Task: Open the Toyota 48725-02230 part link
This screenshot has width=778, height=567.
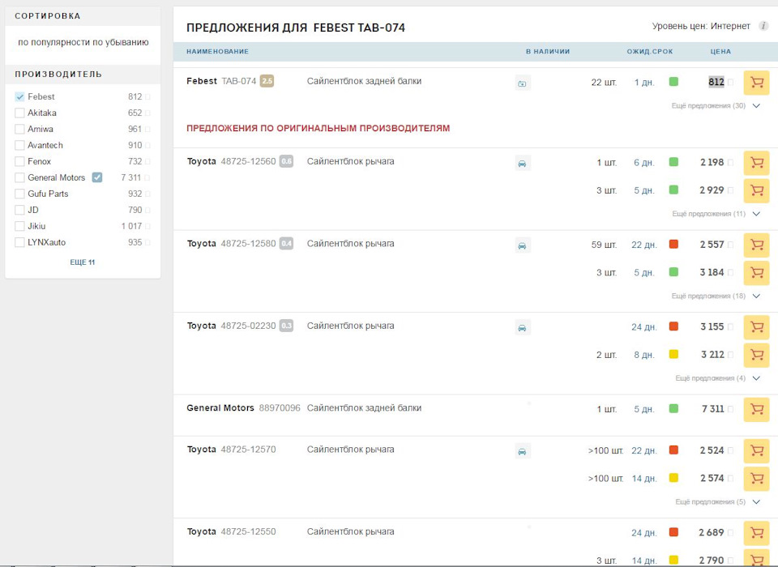Action: (x=248, y=326)
